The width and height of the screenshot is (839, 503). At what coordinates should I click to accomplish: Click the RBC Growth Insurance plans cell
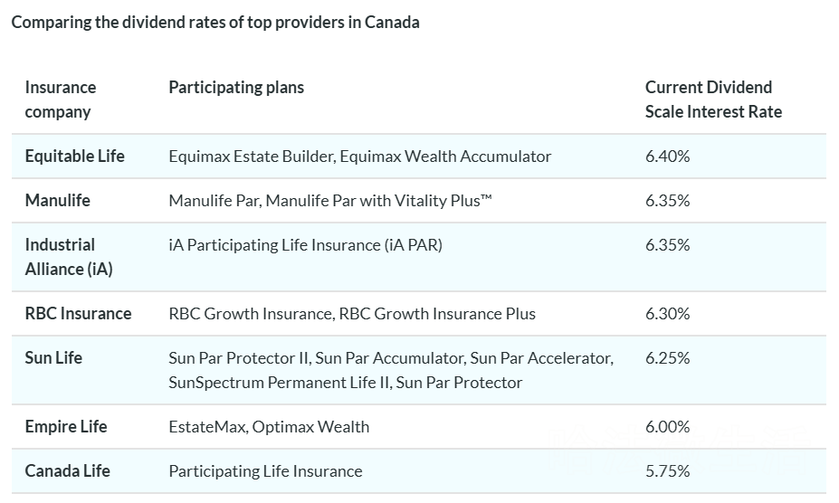(x=352, y=314)
